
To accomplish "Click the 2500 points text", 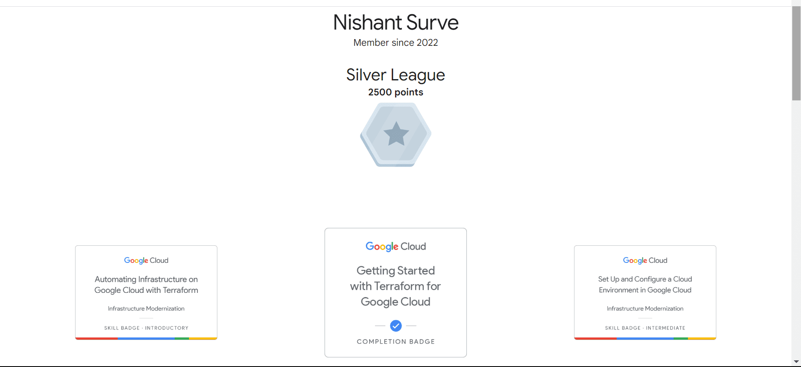I will [x=395, y=92].
